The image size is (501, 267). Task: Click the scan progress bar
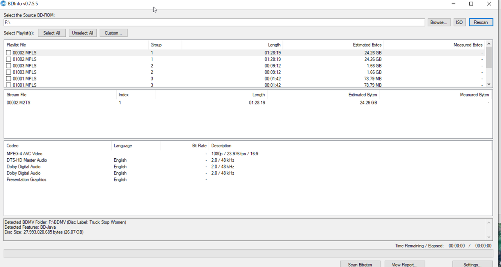[x=248, y=254]
